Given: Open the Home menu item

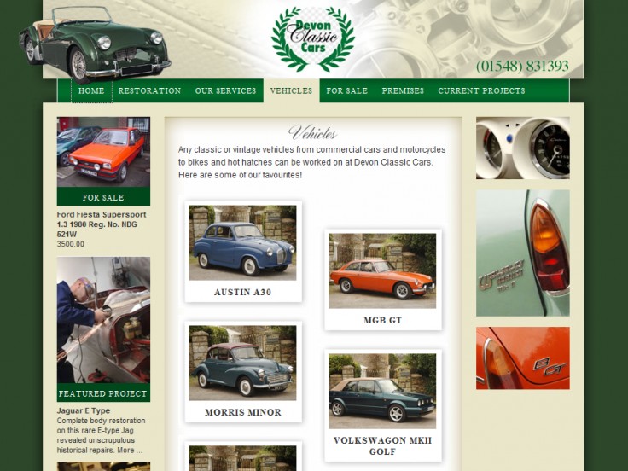Looking at the screenshot, I should (x=91, y=90).
